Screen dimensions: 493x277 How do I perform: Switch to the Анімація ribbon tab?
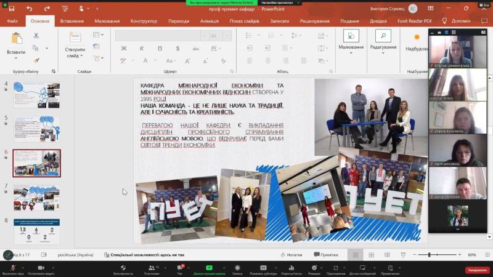tap(210, 21)
